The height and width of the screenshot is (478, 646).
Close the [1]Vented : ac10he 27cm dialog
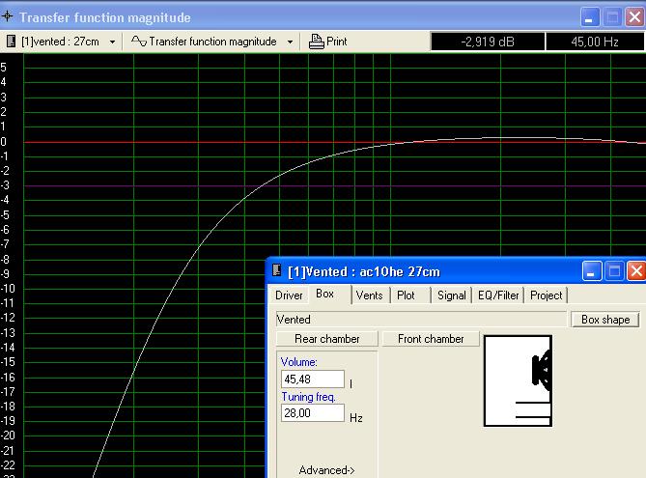point(635,271)
